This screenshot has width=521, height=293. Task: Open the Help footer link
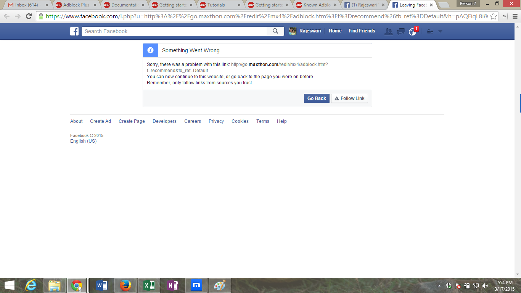tap(282, 121)
